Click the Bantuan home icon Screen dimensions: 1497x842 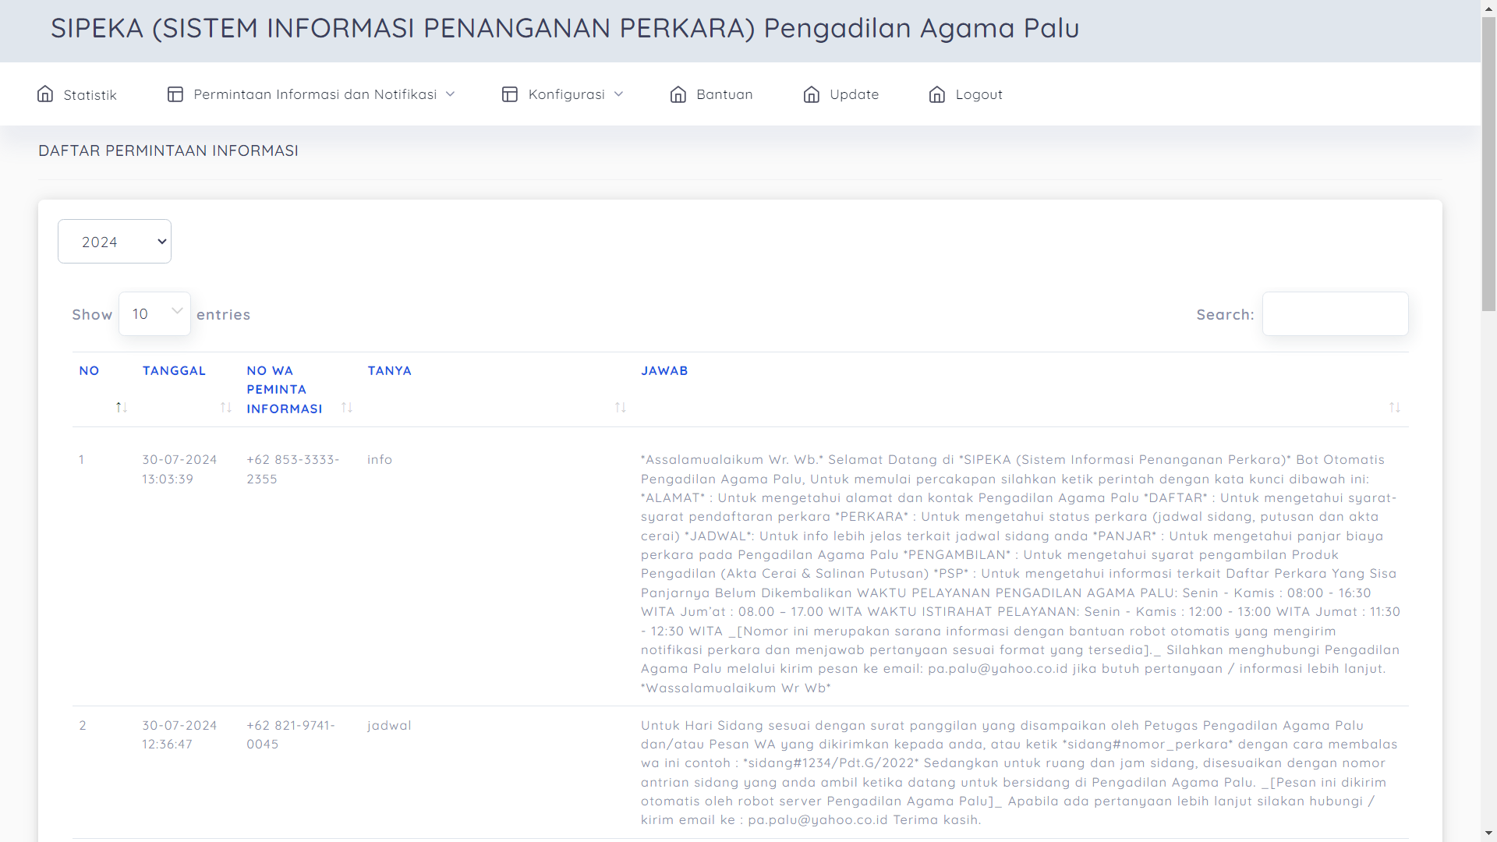coord(678,94)
